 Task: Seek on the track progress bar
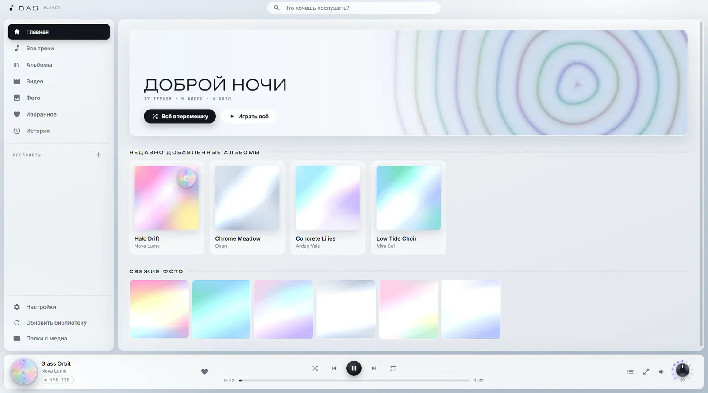point(354,380)
